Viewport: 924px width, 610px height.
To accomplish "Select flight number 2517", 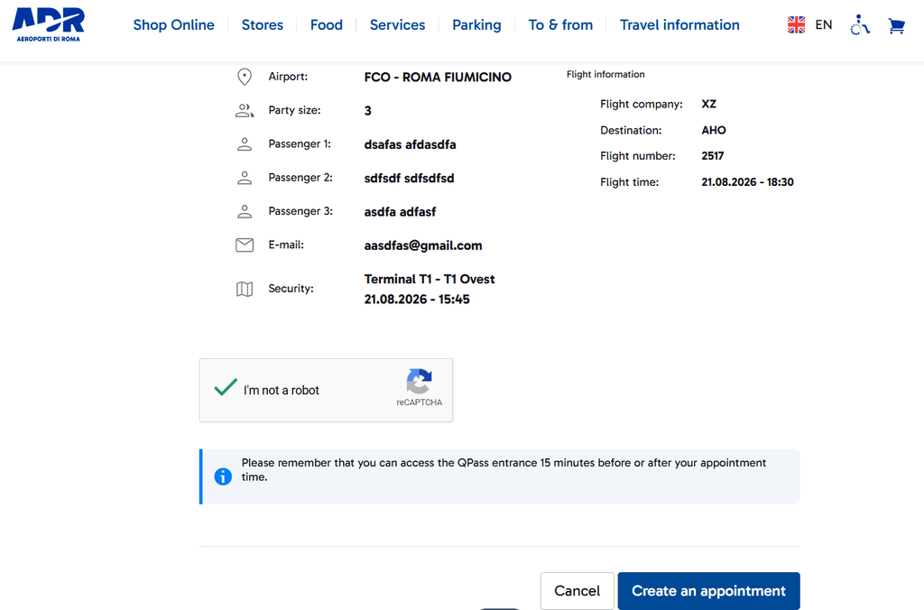I will [713, 156].
